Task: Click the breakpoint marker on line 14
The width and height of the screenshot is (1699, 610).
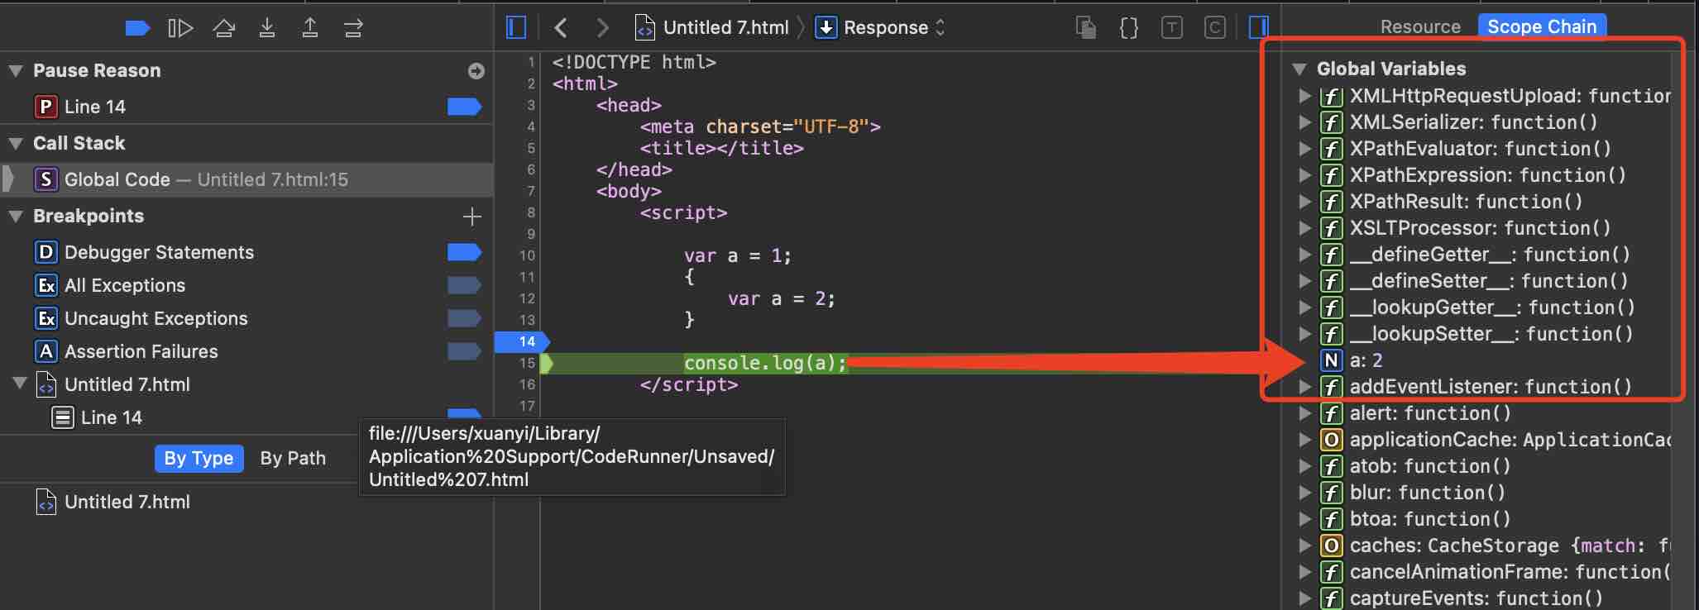Action: 522,341
